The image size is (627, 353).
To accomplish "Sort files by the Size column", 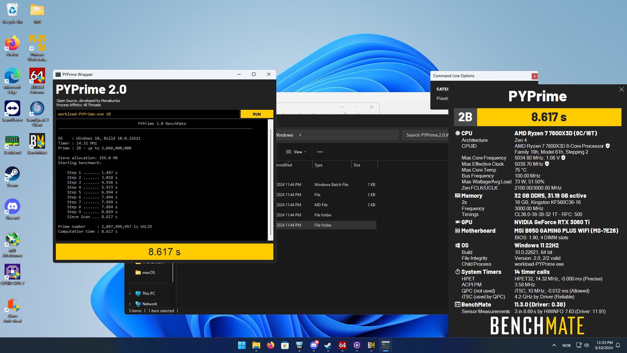I will coord(364,165).
